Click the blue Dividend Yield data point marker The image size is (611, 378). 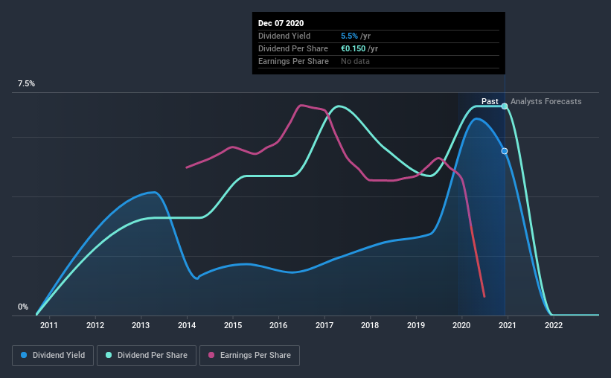tap(505, 151)
